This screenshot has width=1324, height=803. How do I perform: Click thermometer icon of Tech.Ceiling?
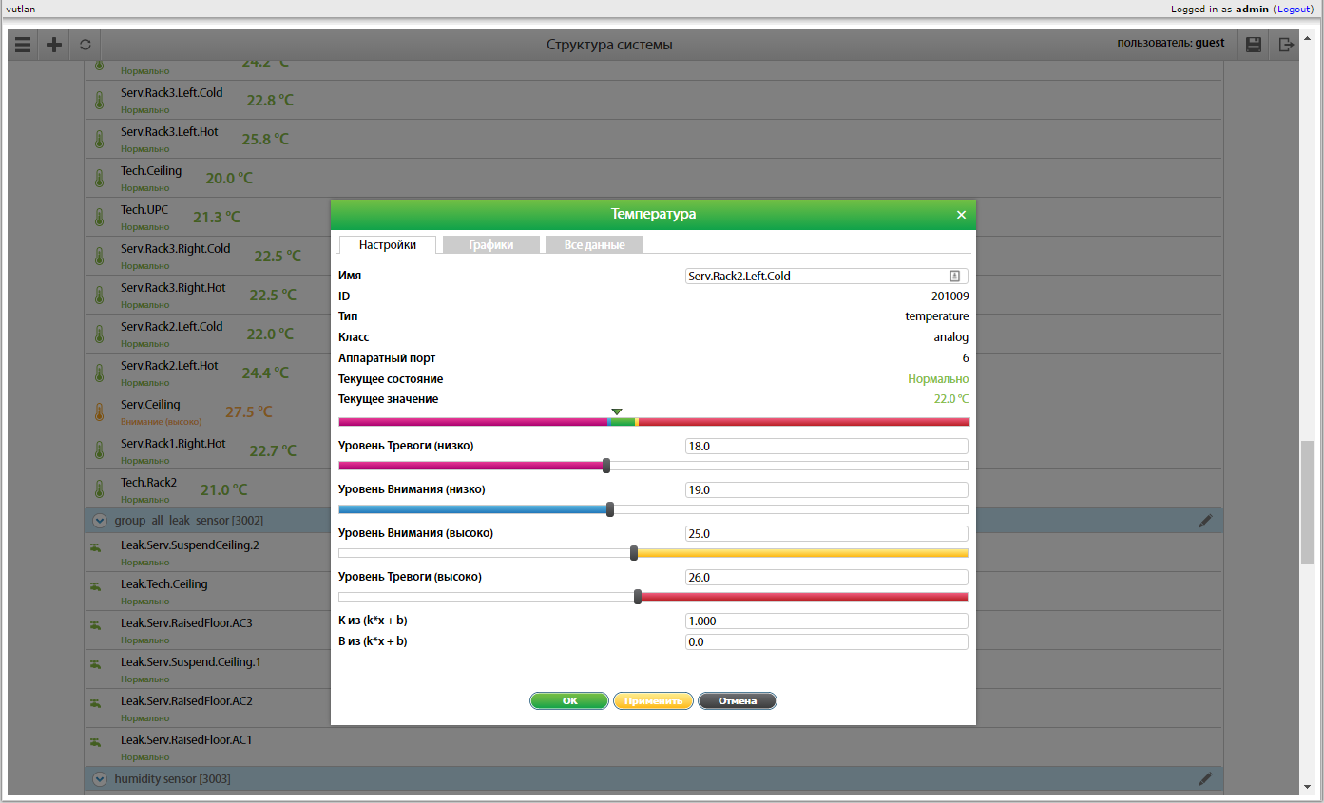[99, 178]
